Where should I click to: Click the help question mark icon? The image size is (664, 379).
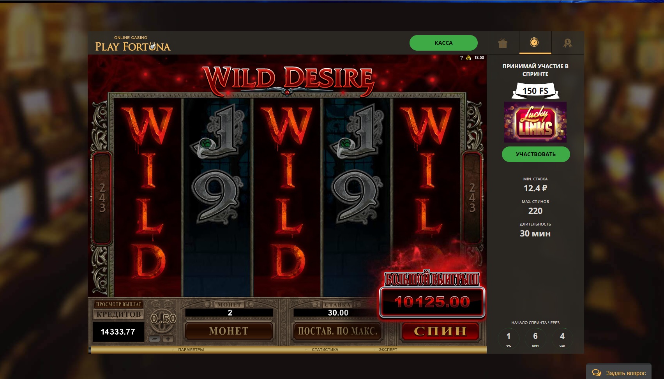461,58
